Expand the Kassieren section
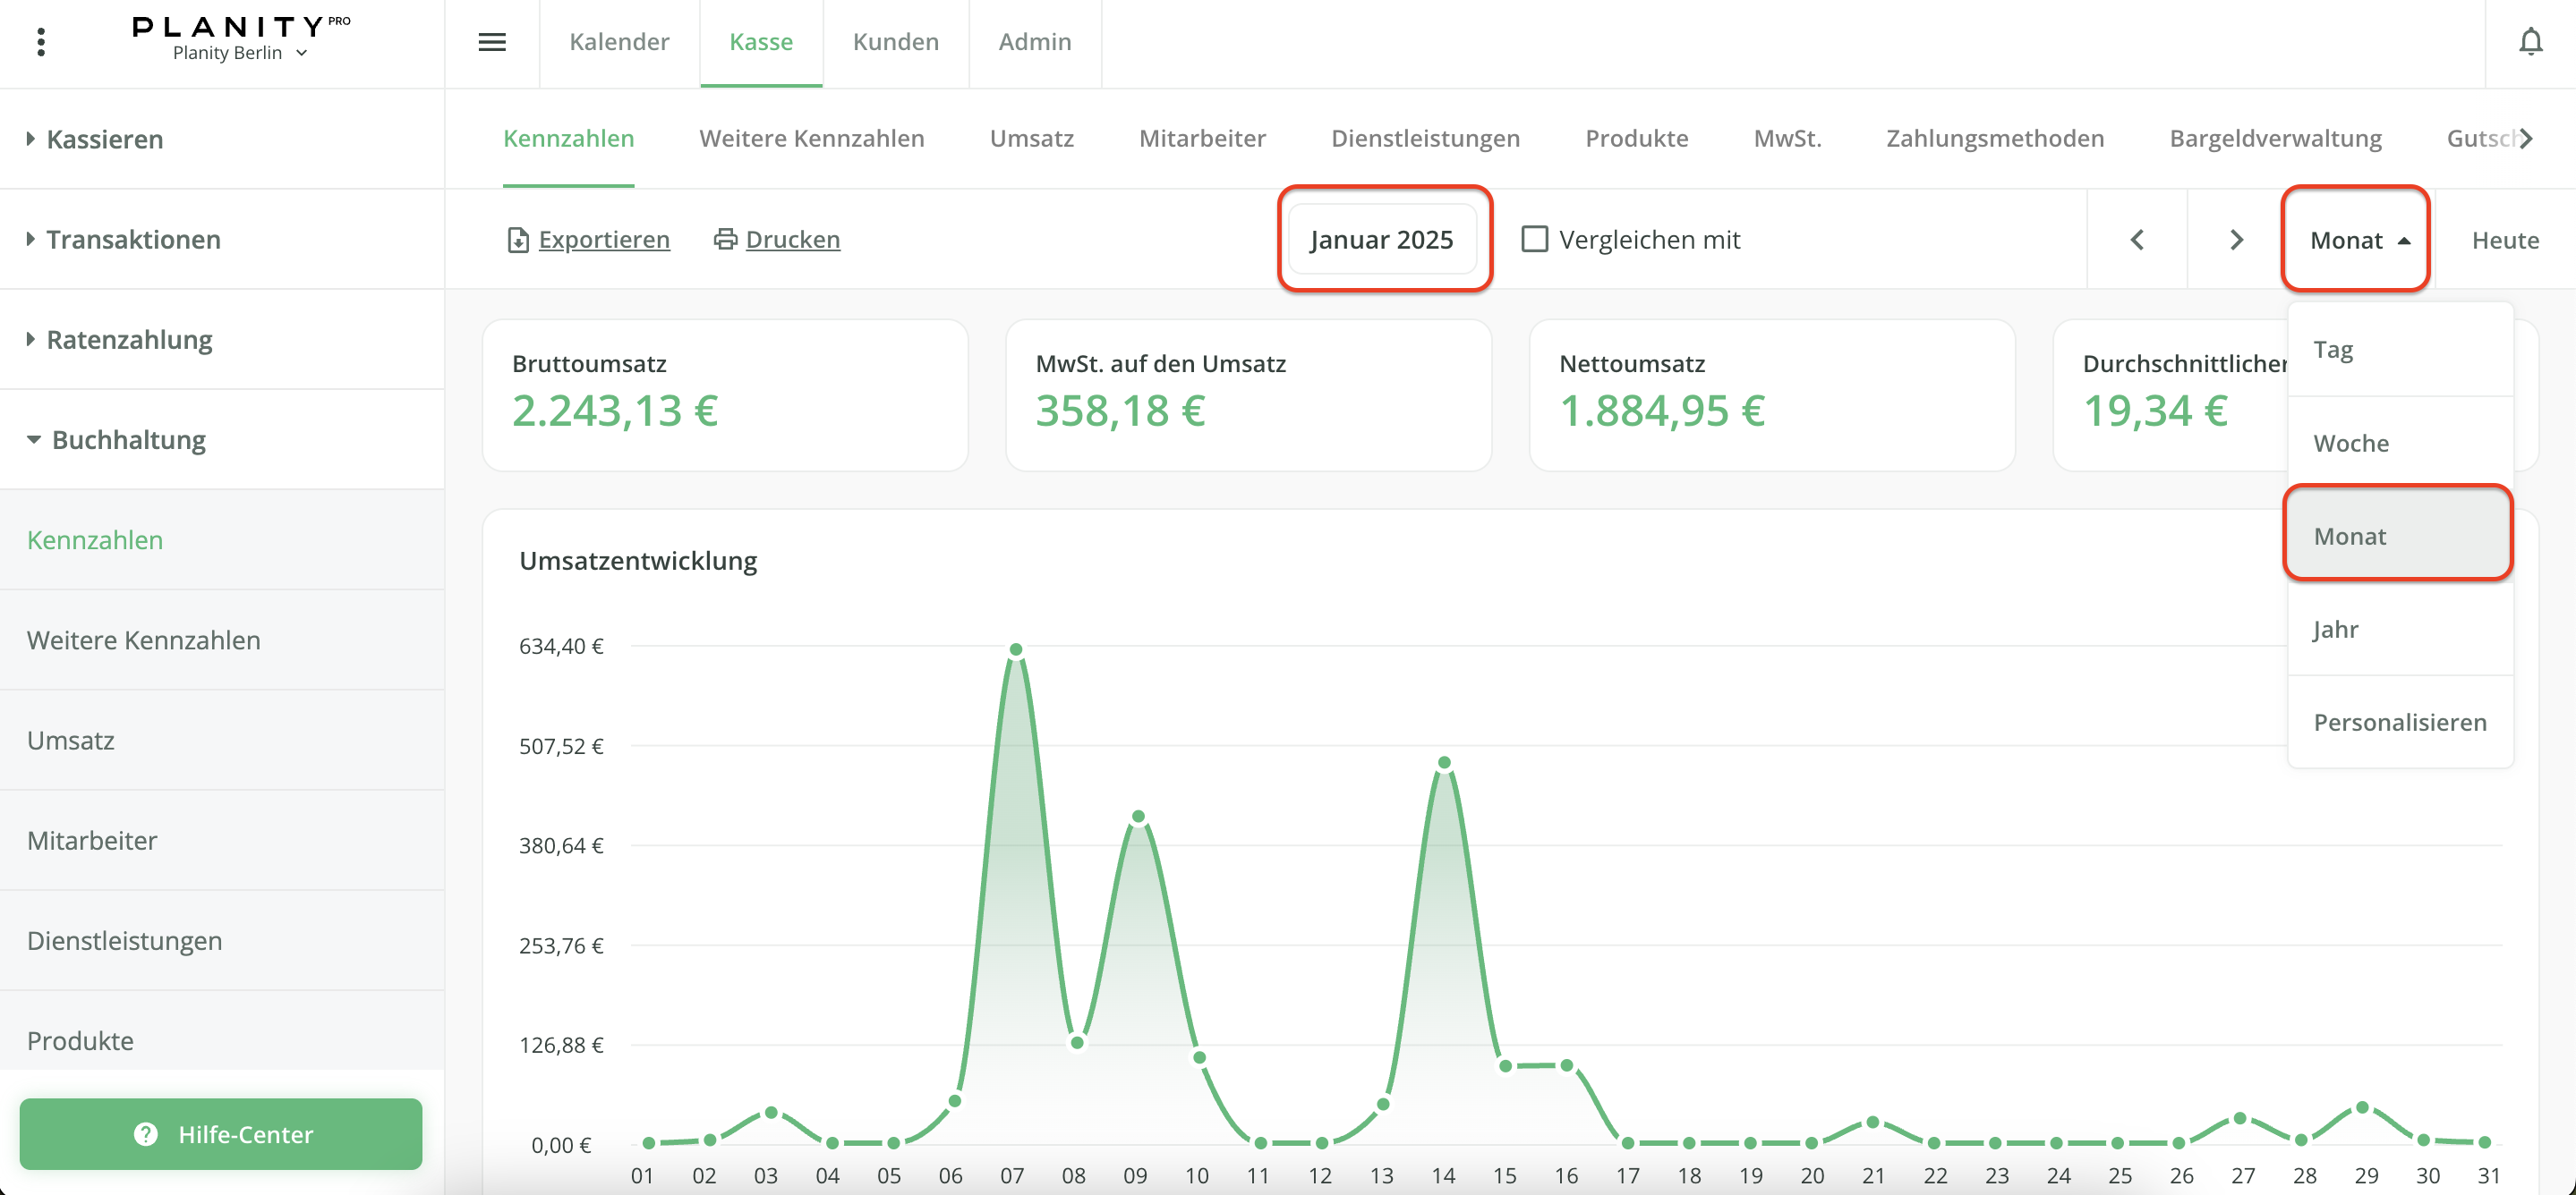This screenshot has width=2576, height=1195. [222, 139]
